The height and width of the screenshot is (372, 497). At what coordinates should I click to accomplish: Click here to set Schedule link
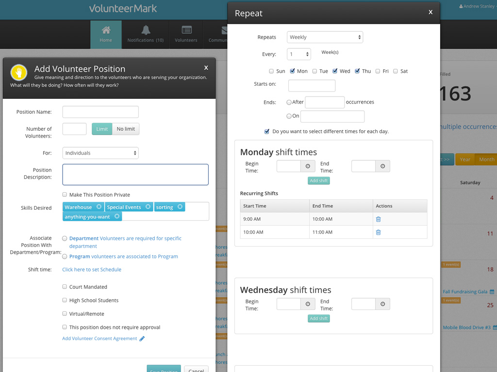[92, 270]
